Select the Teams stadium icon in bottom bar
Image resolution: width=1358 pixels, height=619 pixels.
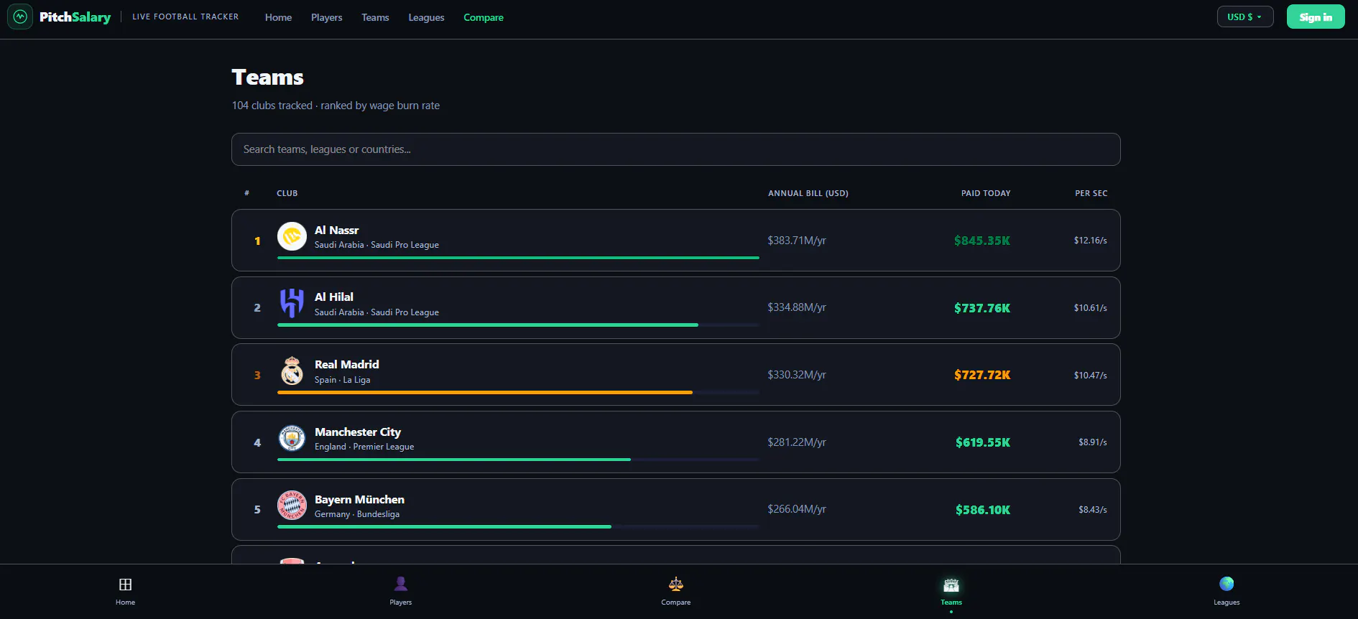tap(951, 585)
